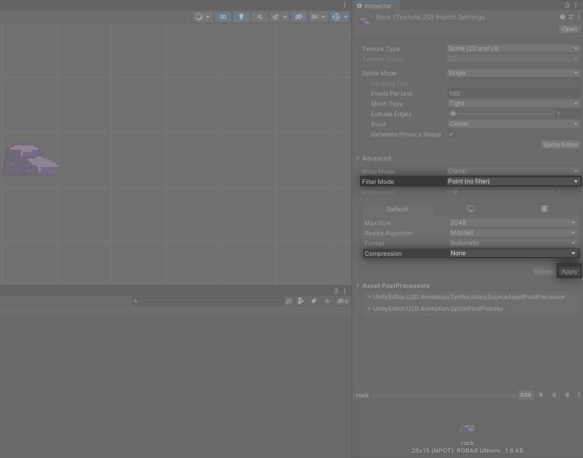Click the Search by Label tag icon
Image resolution: width=583 pixels, height=458 pixels.
pos(314,301)
